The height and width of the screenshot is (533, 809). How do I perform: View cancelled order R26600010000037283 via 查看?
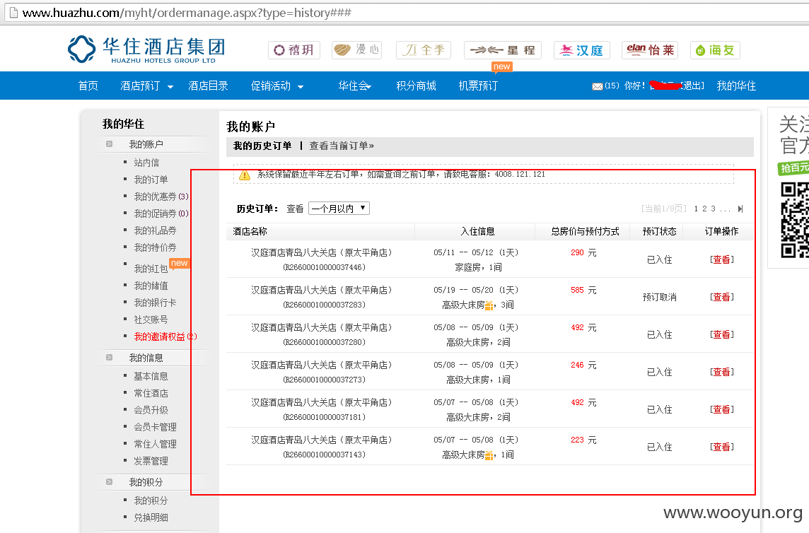pos(722,297)
